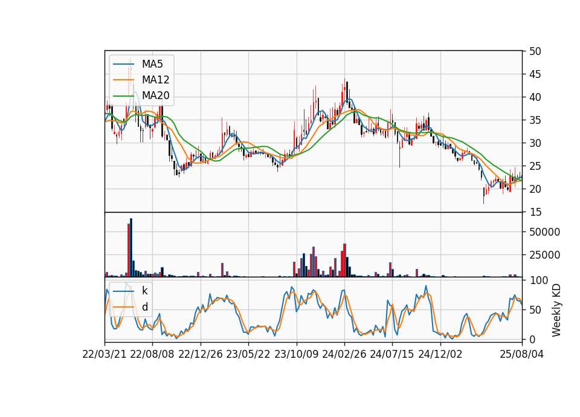Click the 23/10/09 date label
Image resolution: width=580 pixels, height=417 pixels.
point(296,354)
